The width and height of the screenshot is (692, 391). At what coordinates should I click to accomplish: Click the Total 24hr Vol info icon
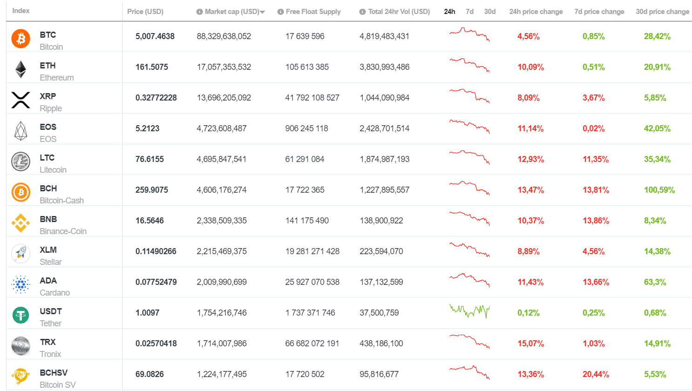(x=363, y=12)
